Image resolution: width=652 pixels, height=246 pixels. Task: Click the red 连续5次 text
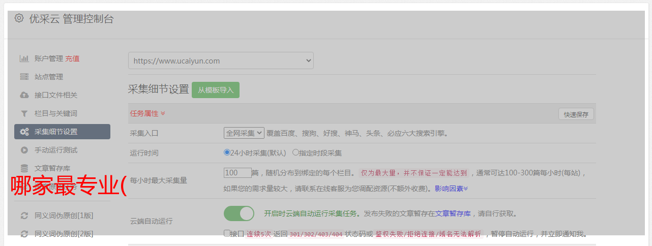(259, 234)
